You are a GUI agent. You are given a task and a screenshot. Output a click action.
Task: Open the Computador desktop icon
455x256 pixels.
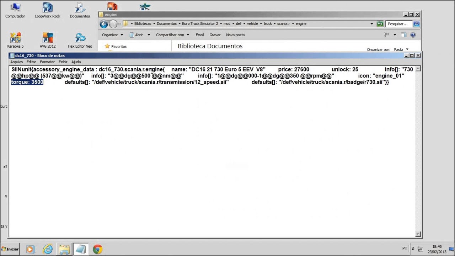coord(15,10)
